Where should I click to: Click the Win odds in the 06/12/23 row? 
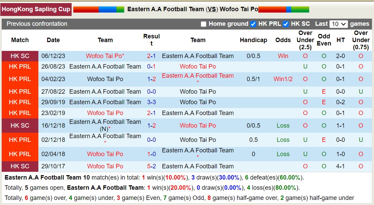(x=283, y=56)
